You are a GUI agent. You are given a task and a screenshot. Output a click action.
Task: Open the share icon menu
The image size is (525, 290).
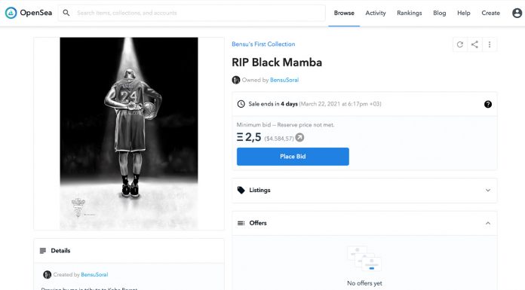point(474,44)
